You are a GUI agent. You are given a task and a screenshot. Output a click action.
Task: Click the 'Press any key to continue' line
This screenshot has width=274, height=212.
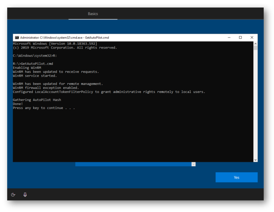(x=44, y=108)
